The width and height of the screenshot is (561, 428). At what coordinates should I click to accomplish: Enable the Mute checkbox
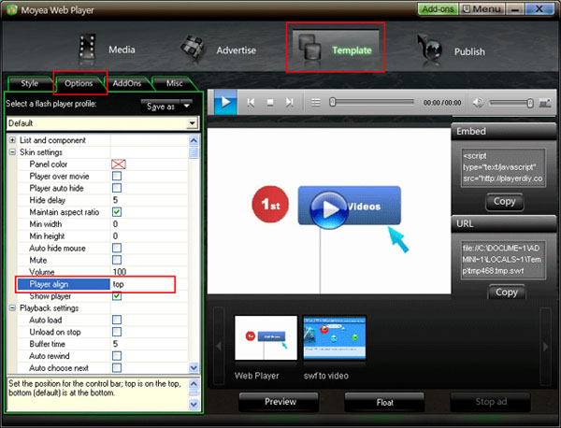[x=117, y=260]
